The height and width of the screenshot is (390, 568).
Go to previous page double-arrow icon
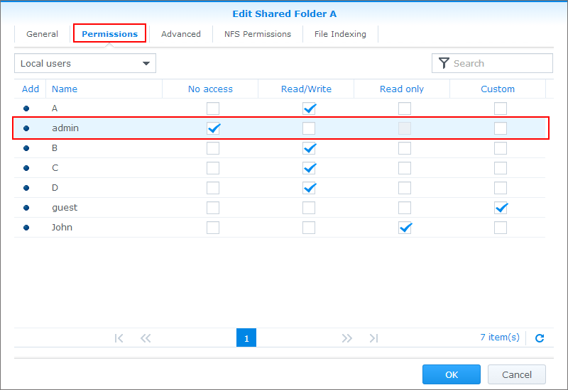146,338
